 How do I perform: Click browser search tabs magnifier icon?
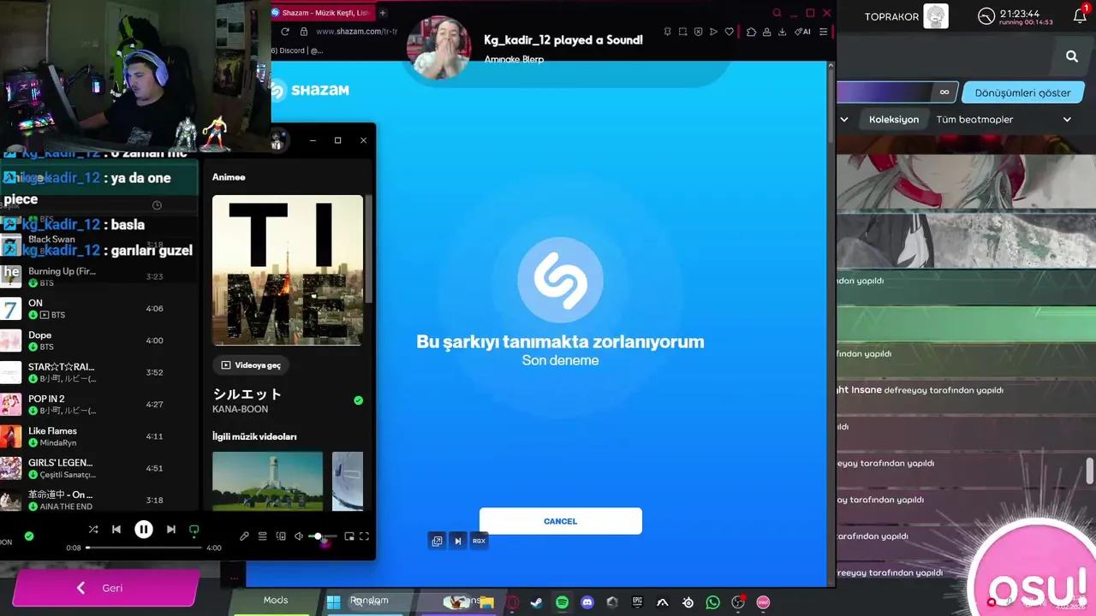point(777,13)
